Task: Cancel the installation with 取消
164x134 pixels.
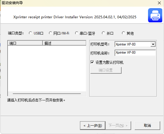Action: (x=147, y=126)
